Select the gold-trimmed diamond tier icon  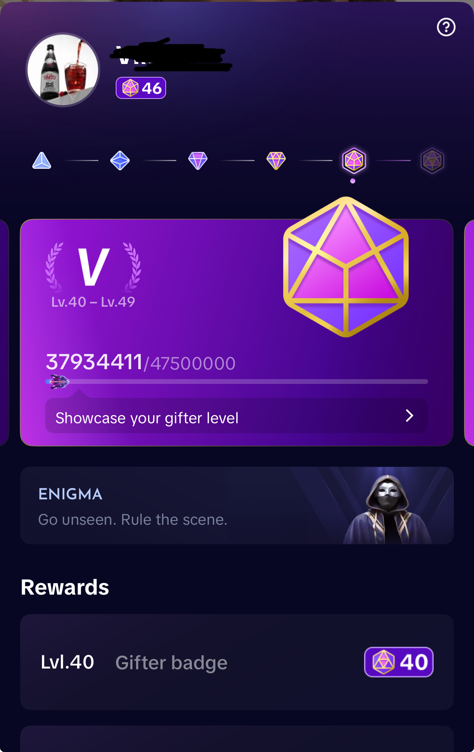(276, 161)
